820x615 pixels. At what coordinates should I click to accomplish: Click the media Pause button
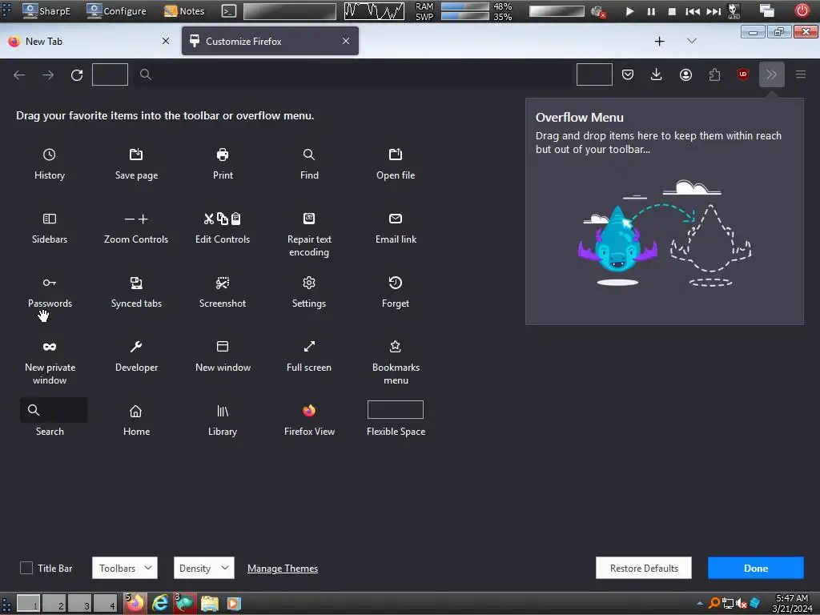(x=650, y=11)
